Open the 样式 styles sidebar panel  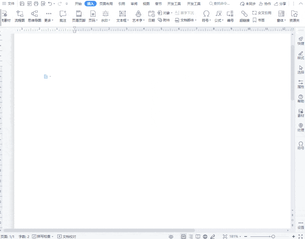pyautogui.click(x=300, y=55)
